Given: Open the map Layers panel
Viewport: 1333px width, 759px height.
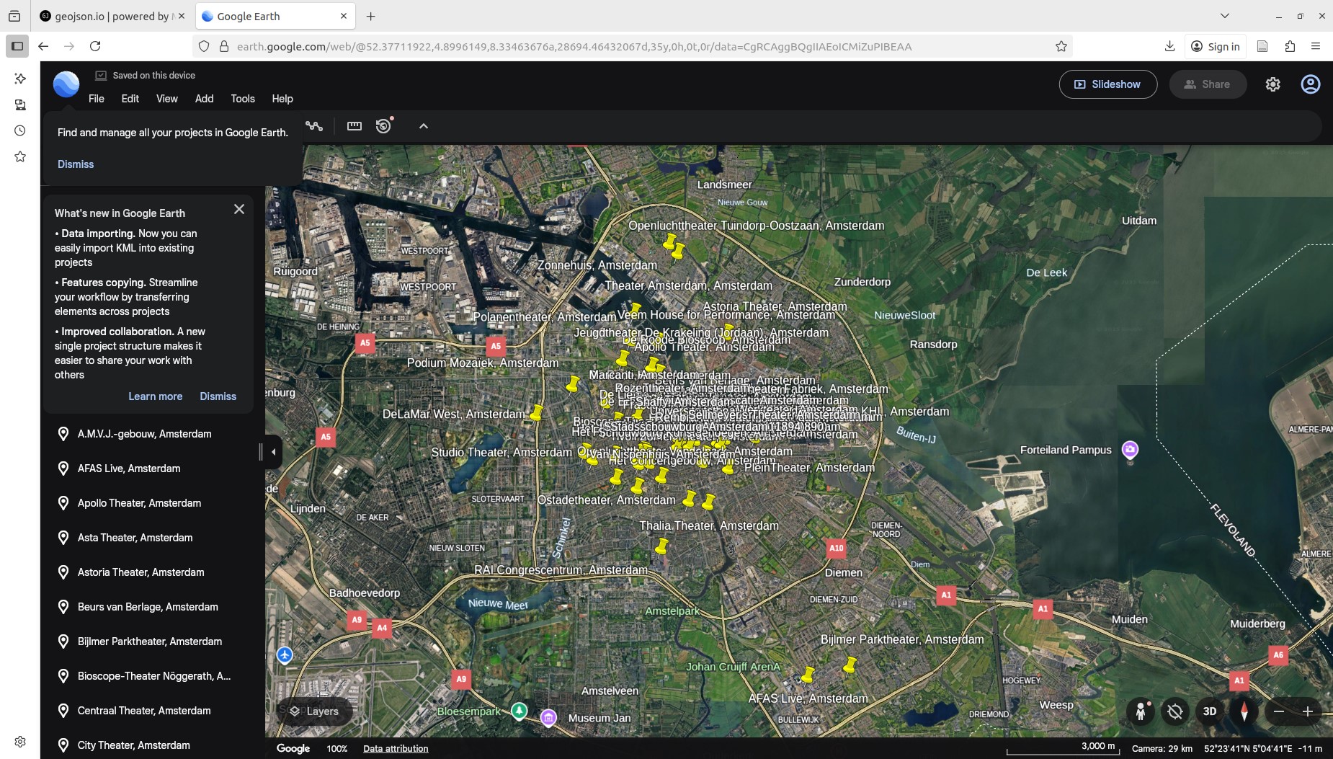Looking at the screenshot, I should click(x=315, y=711).
